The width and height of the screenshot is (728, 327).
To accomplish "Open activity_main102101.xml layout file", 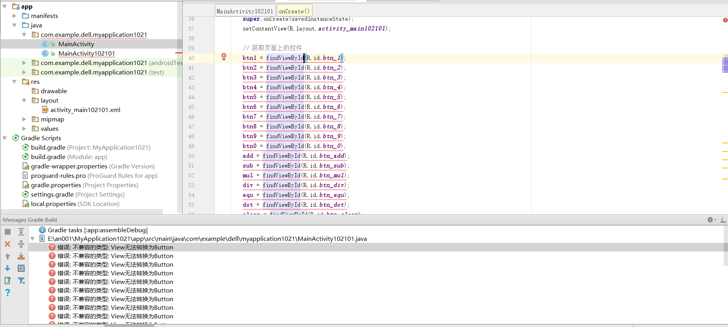I will click(85, 110).
